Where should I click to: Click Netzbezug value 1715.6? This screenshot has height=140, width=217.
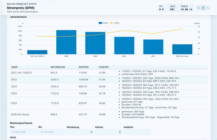click(x=54, y=103)
